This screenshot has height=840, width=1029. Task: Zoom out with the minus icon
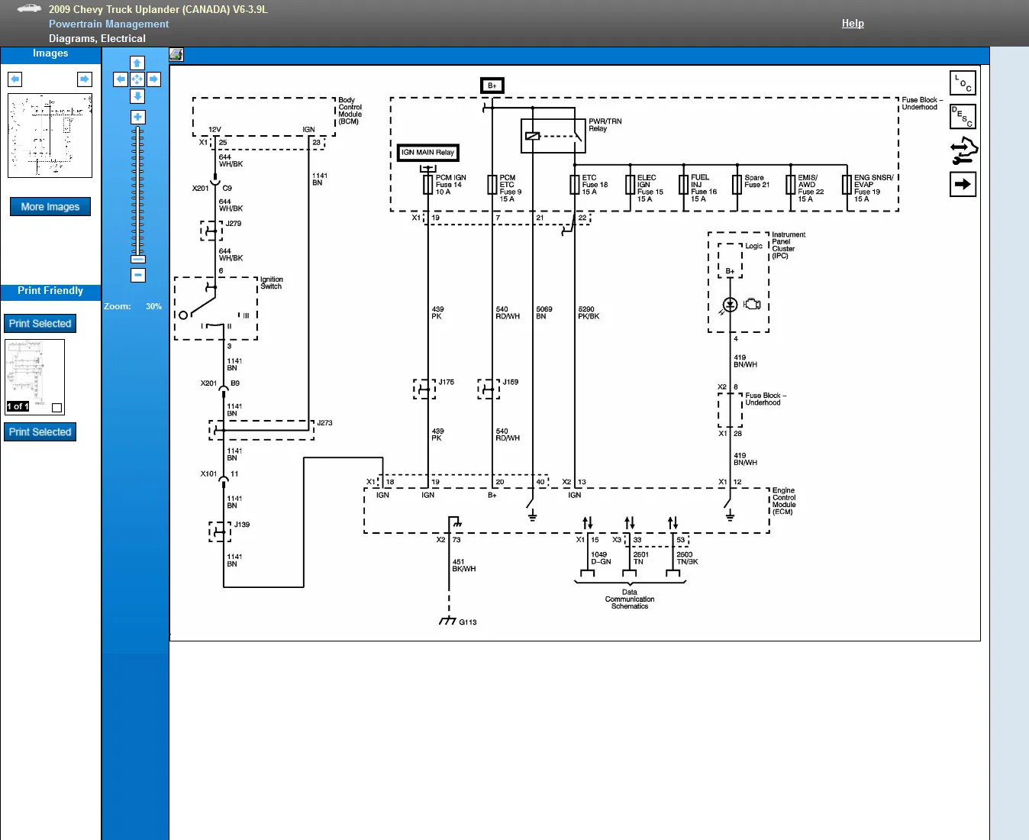(x=137, y=275)
